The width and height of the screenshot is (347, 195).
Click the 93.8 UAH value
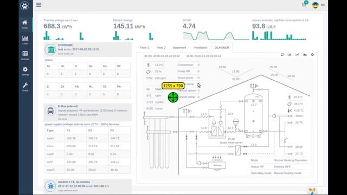click(x=264, y=27)
